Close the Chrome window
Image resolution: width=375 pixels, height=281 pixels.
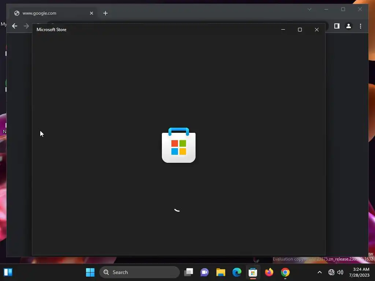pyautogui.click(x=360, y=9)
